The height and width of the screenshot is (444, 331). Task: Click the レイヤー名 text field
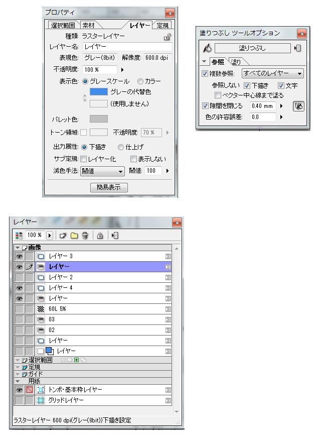pyautogui.click(x=127, y=47)
